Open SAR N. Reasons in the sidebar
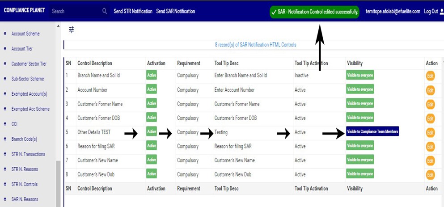This screenshot has height=207, width=444. coord(25,199)
